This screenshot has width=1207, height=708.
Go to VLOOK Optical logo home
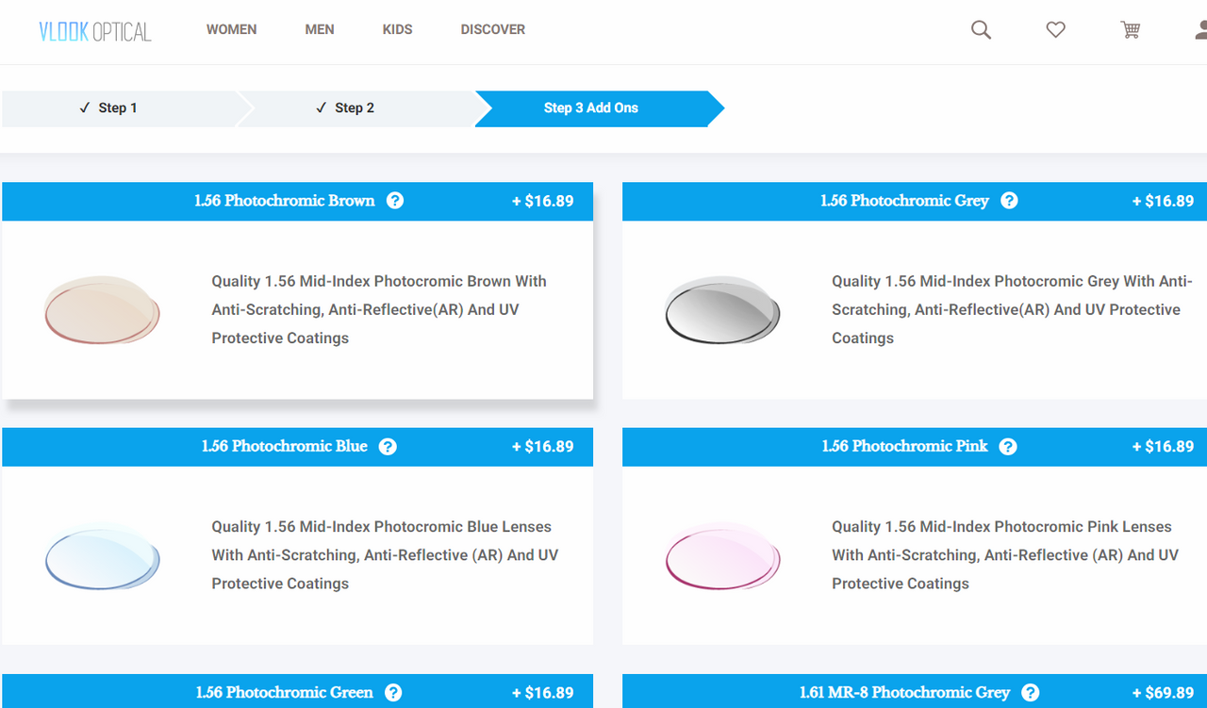click(x=95, y=31)
